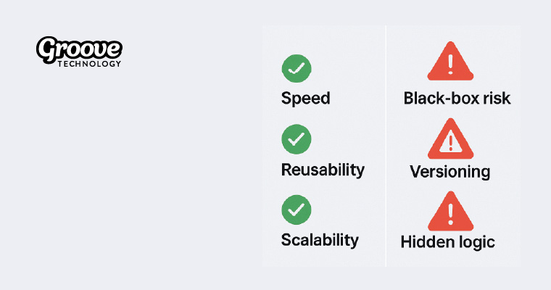Click the word Black in Black-box risk

424,98
